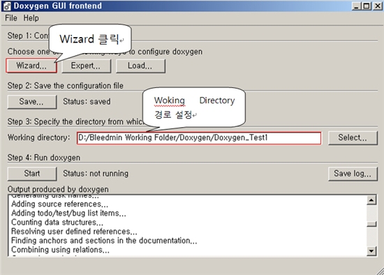Click the Wizard... button

tap(31, 66)
